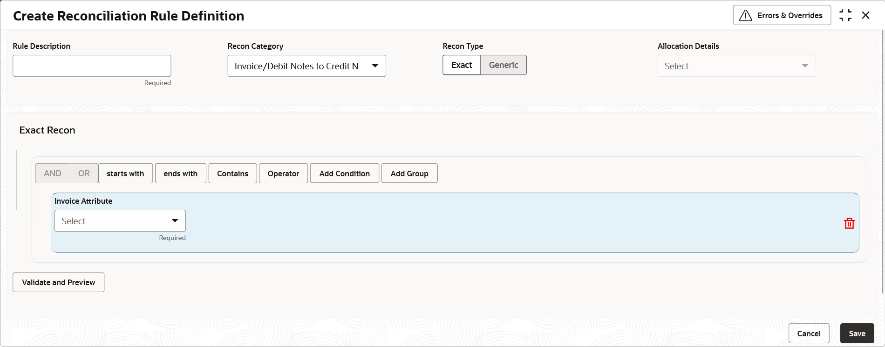This screenshot has width=885, height=347.
Task: Choose the OR logical operator
Action: (84, 173)
